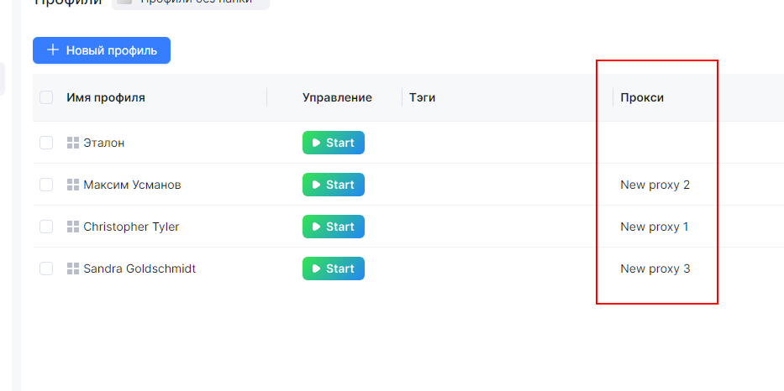Viewport: 784px width, 391px height.
Task: Click the Имя профиля column header
Action: point(106,97)
